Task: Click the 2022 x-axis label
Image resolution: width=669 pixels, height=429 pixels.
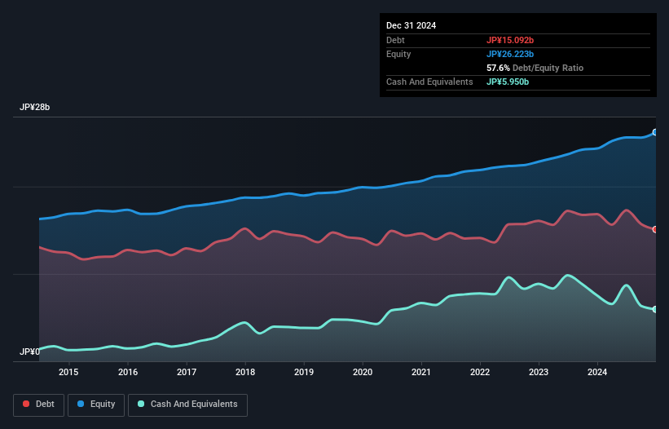Action: coord(480,372)
